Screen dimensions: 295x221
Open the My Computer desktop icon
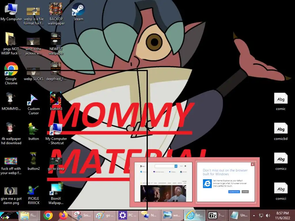[11, 12]
